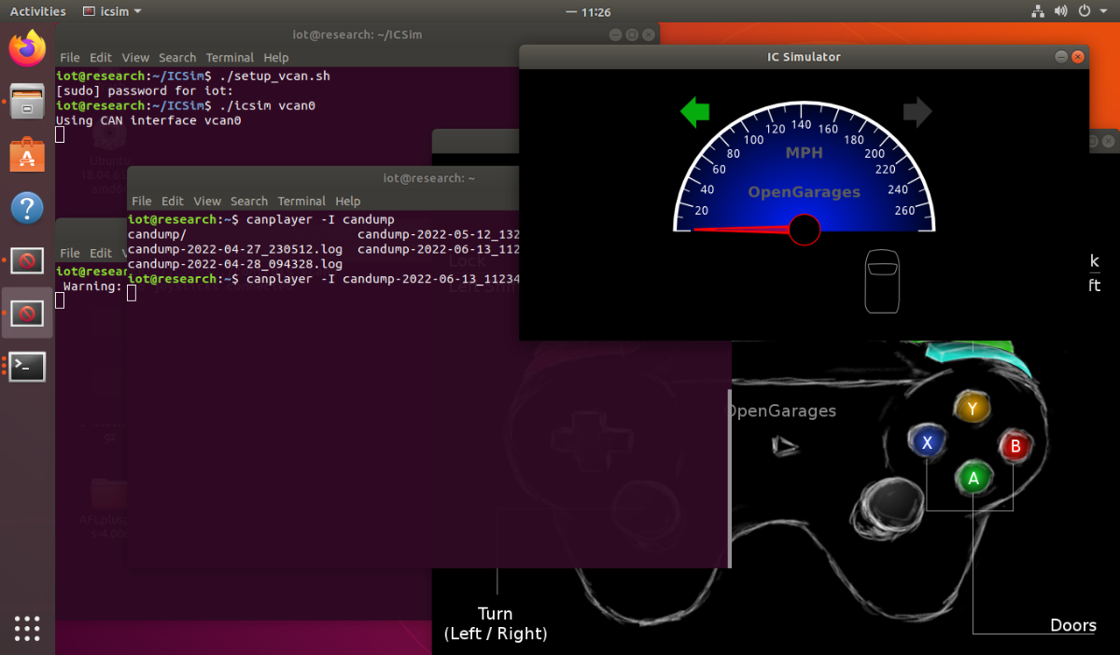Click the IC Simulator title bar
The width and height of the screenshot is (1120, 655).
(804, 57)
